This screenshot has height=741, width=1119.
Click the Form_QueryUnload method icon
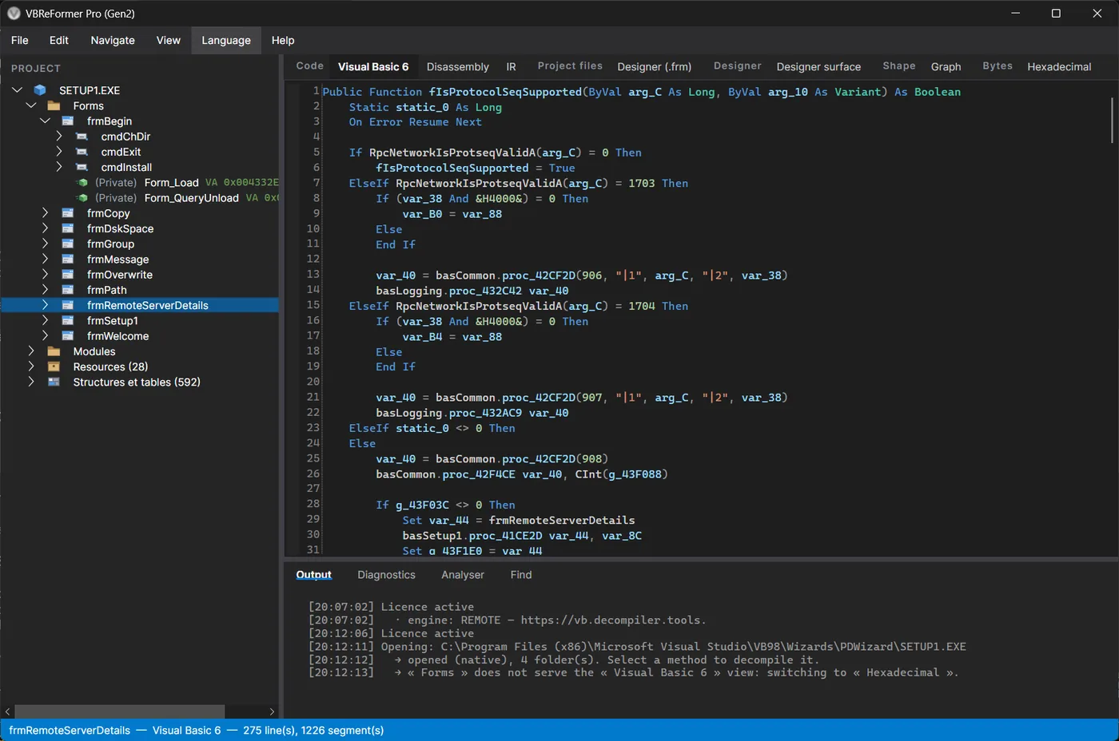pyautogui.click(x=82, y=198)
